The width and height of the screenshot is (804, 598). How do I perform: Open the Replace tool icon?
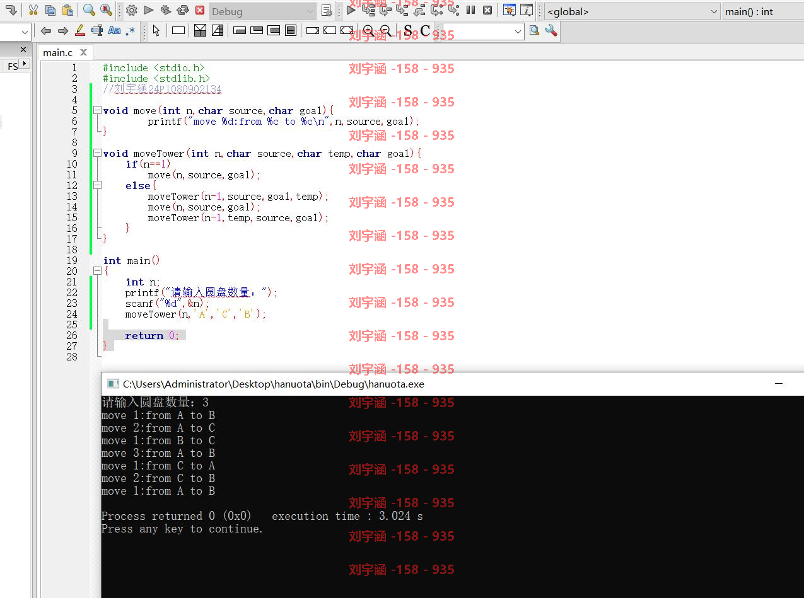pos(106,10)
